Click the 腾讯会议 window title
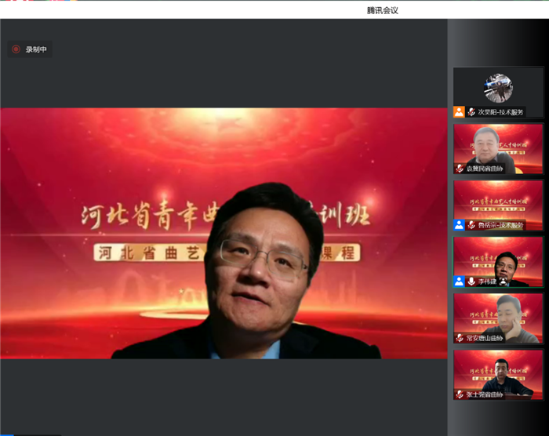Image resolution: width=549 pixels, height=436 pixels. point(383,9)
